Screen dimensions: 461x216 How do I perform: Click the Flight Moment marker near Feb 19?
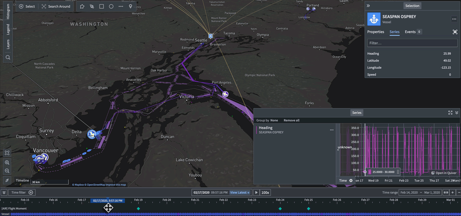click(x=139, y=209)
